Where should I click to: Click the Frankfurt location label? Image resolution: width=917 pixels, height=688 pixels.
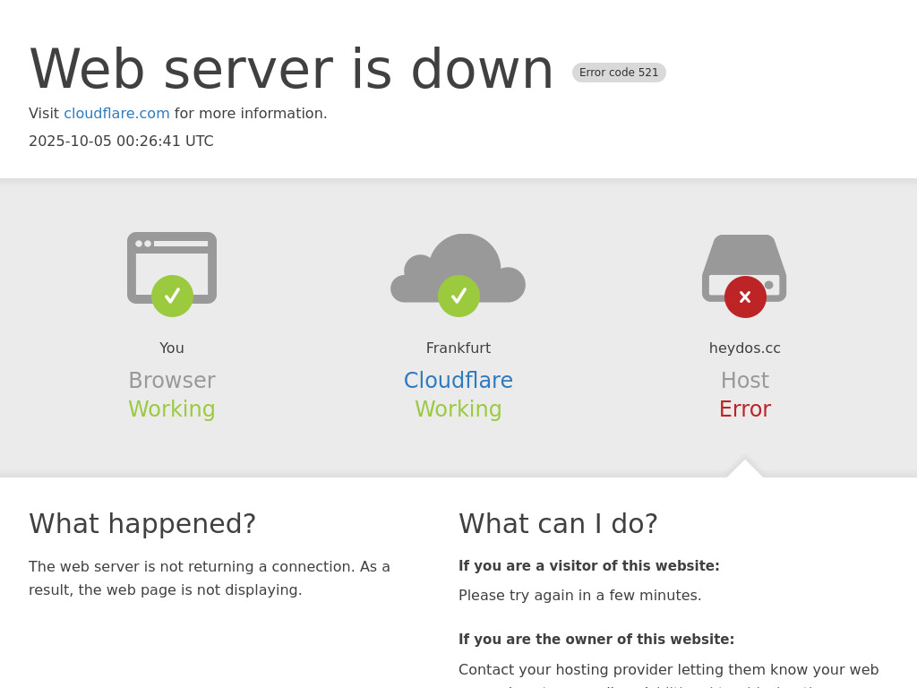[458, 348]
